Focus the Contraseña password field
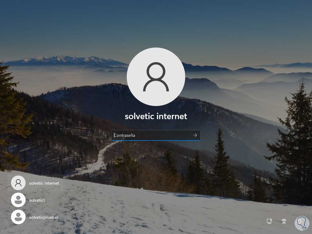Viewport: 312px width, 234px height. tap(156, 135)
